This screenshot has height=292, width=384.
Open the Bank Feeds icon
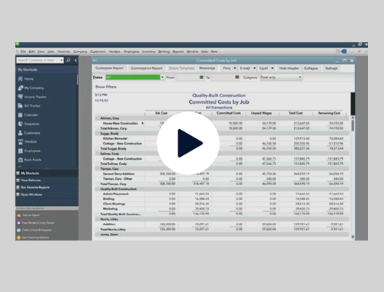[21, 160]
